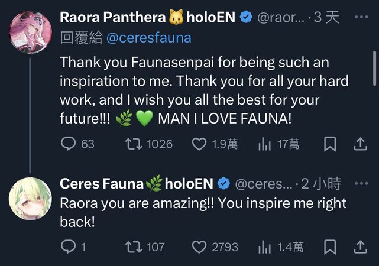Open Ceres Fauna's profile picture

(x=31, y=199)
